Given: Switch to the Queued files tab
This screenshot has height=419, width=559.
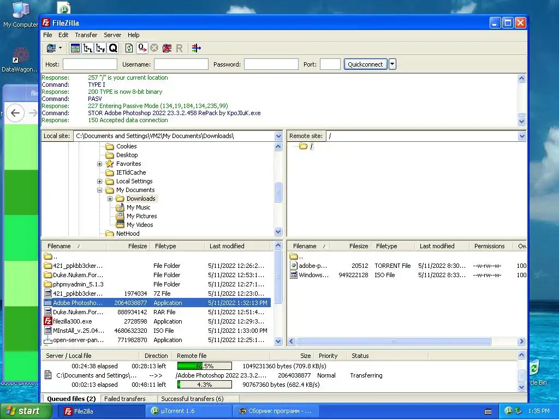Looking at the screenshot, I should click(72, 399).
